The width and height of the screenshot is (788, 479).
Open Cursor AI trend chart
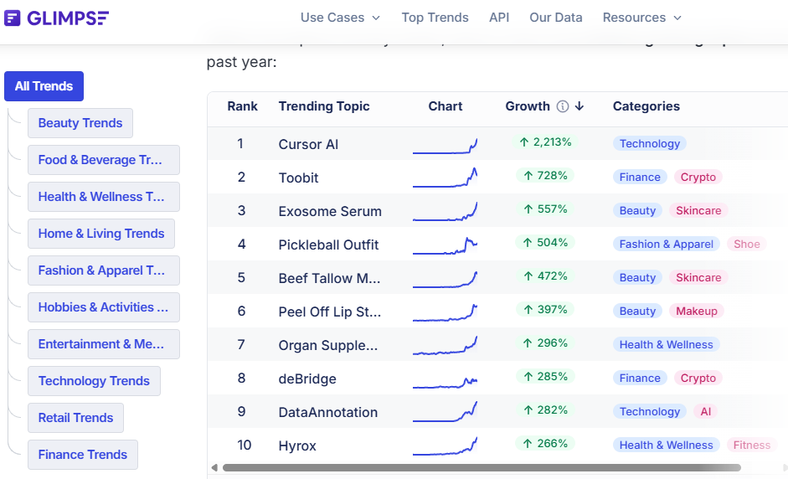[445, 146]
